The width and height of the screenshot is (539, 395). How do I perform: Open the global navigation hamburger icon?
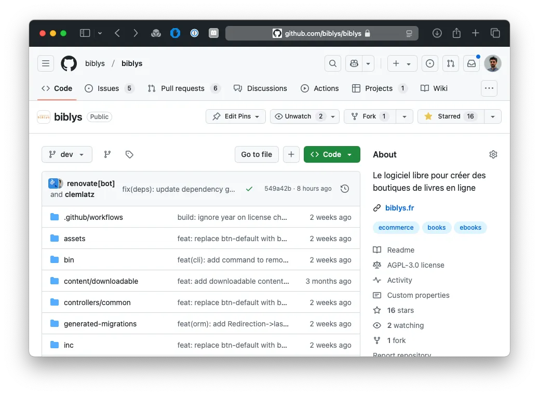pyautogui.click(x=46, y=63)
